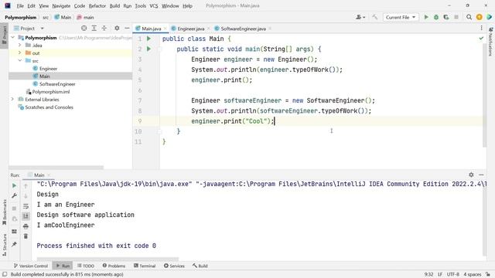The height and width of the screenshot is (278, 495).
Task: Click the wrench settings icon in Run panel
Action: point(14,195)
